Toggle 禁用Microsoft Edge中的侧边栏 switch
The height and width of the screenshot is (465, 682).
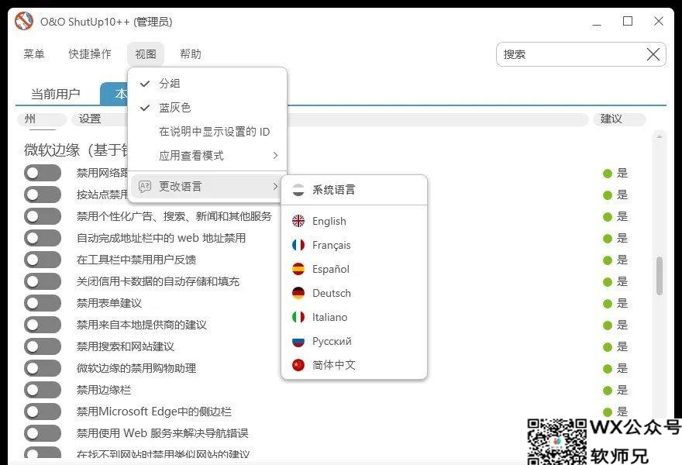tap(43, 412)
